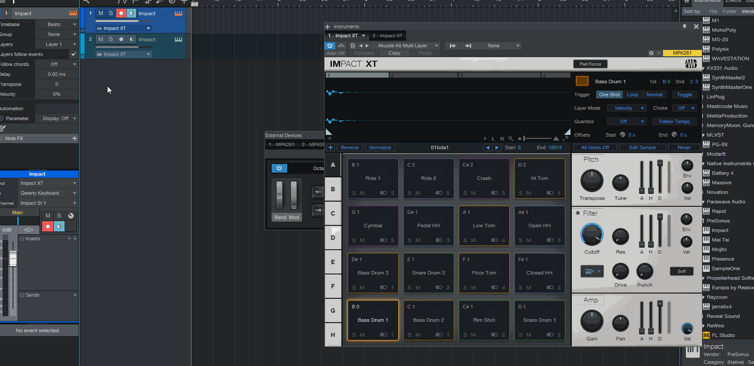Click the Bass Drum 1 color swatch
The height and width of the screenshot is (366, 754).
[582, 81]
